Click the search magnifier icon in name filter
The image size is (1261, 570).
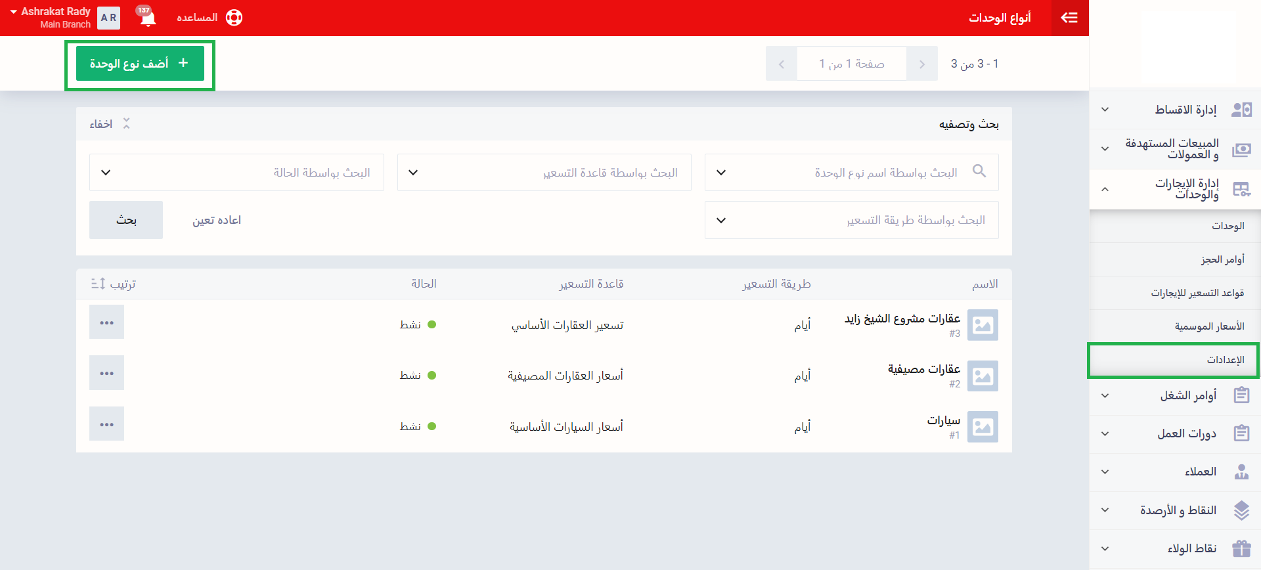(979, 171)
